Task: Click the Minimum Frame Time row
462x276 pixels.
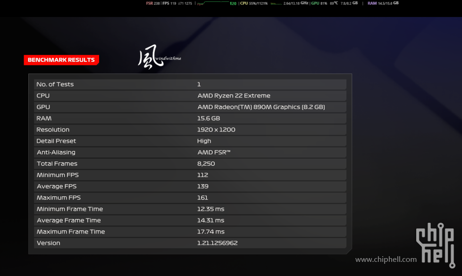Action: click(190, 209)
